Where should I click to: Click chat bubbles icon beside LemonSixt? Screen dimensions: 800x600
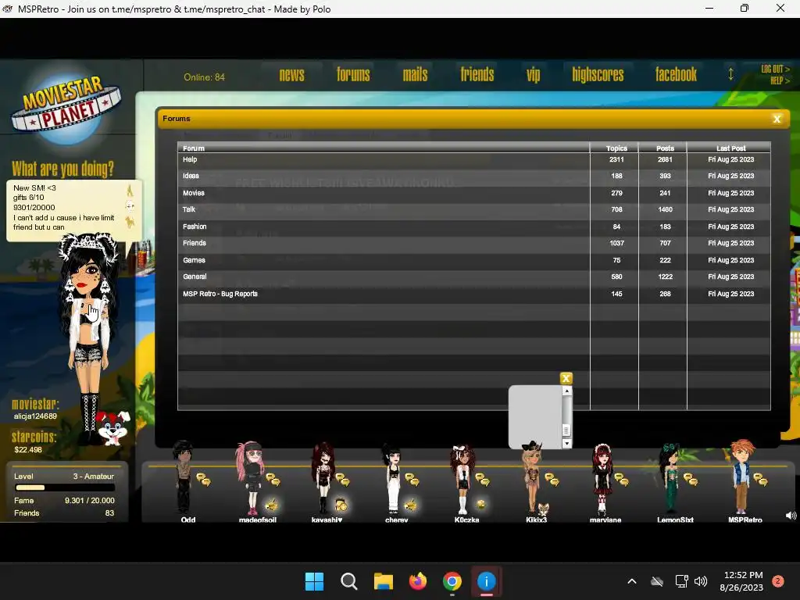click(691, 480)
